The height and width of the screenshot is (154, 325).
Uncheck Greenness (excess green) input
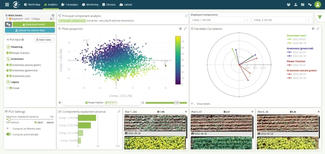[x=8, y=65]
